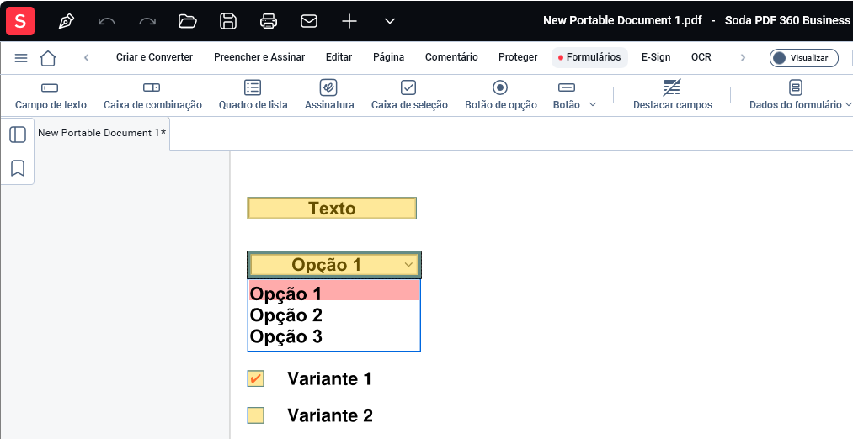Click the Texto form text field
The image size is (853, 439).
tap(332, 208)
